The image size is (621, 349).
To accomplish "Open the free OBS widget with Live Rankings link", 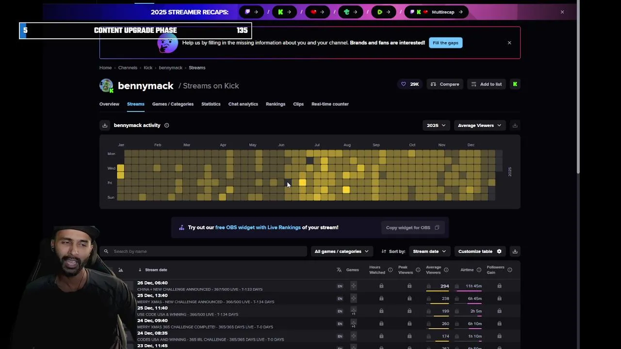I will [258, 227].
